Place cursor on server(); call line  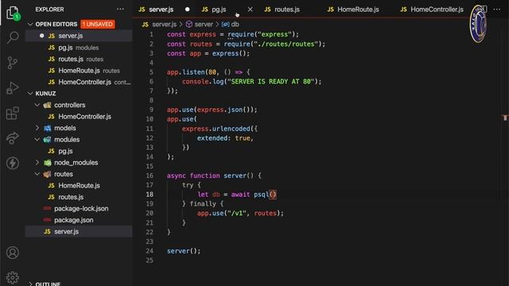(x=184, y=251)
